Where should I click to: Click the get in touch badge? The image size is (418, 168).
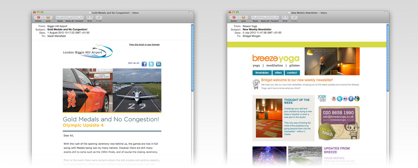[326, 131]
